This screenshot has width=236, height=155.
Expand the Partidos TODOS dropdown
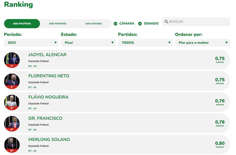[x=145, y=43]
